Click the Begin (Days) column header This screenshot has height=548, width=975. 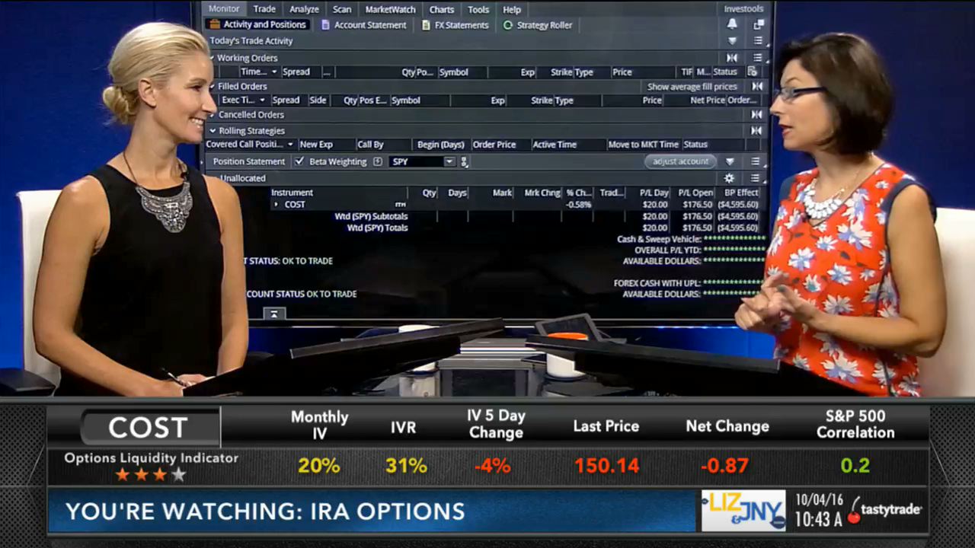(x=441, y=145)
